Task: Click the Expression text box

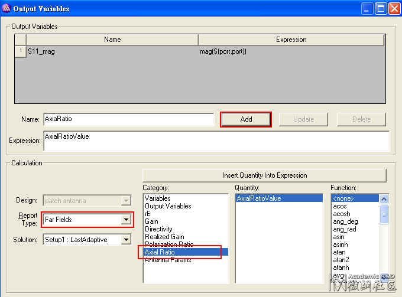Action: [216, 141]
